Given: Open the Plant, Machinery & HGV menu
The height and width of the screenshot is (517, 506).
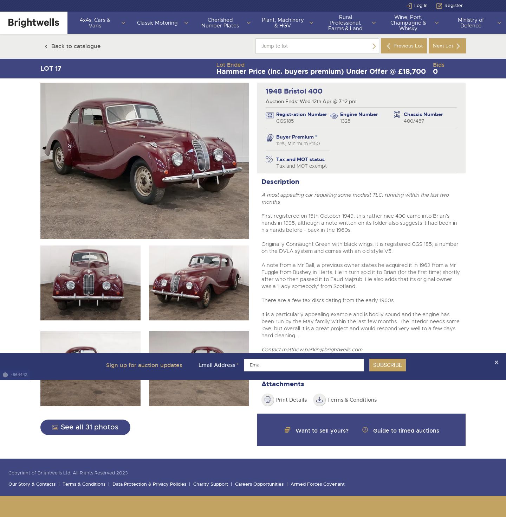Looking at the screenshot, I should [x=283, y=23].
